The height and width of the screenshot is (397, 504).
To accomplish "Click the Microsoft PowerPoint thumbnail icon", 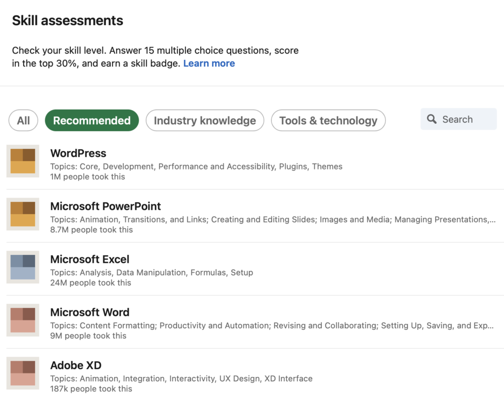I will coord(23,214).
